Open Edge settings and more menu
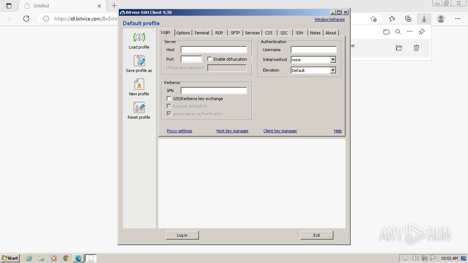Screen dimensions: 468x263 pyautogui.click(x=458, y=19)
